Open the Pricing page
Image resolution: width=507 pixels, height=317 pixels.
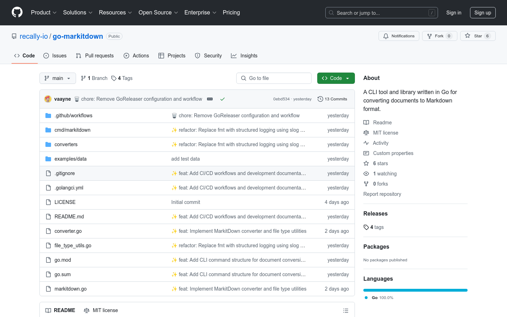[231, 12]
